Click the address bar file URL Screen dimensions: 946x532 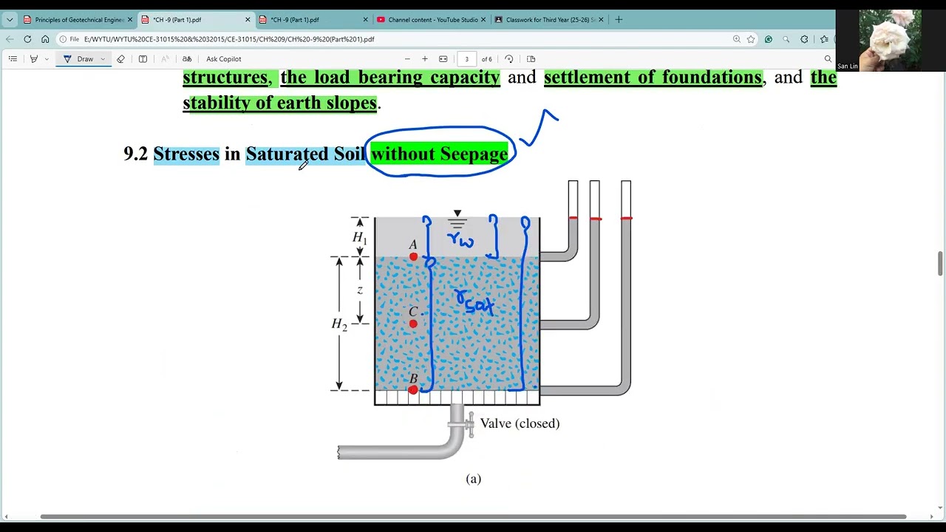pyautogui.click(x=229, y=39)
